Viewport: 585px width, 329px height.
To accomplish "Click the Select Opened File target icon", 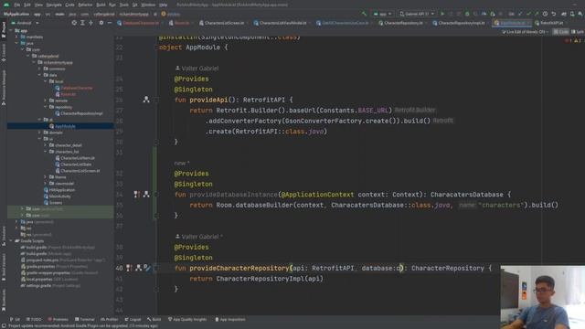I will point(74,23).
